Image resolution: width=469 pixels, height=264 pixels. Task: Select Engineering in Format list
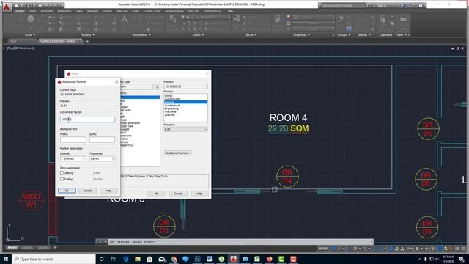click(x=171, y=109)
